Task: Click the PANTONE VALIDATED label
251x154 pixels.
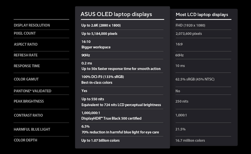Action: tap(32, 91)
